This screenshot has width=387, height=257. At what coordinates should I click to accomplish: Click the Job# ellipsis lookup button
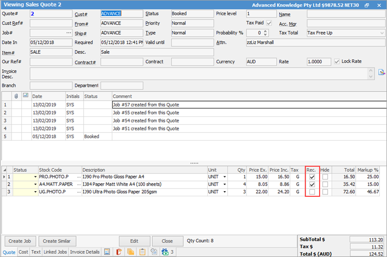point(68,33)
